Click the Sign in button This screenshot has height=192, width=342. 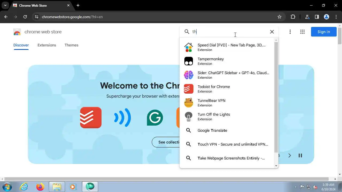point(324,32)
